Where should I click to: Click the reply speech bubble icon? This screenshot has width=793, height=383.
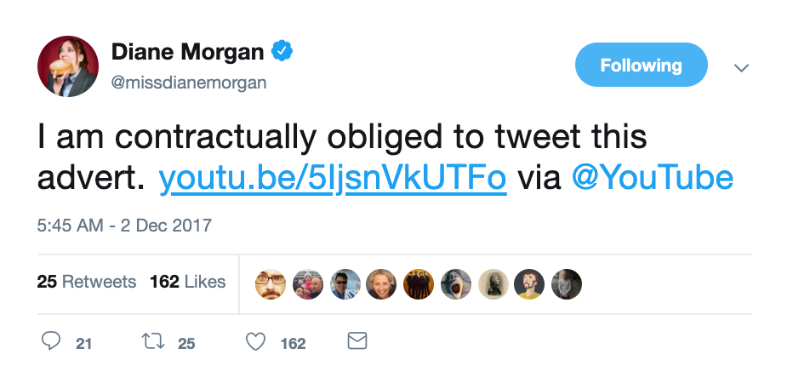(x=52, y=342)
